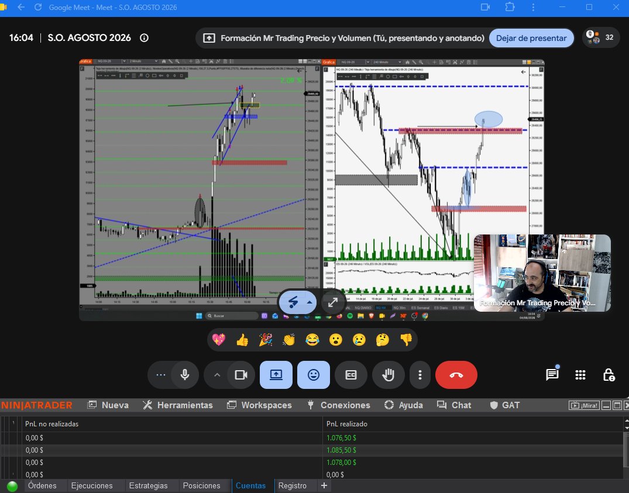Send the clapping hands reaction
Image resolution: width=629 pixels, height=493 pixels.
click(x=289, y=340)
